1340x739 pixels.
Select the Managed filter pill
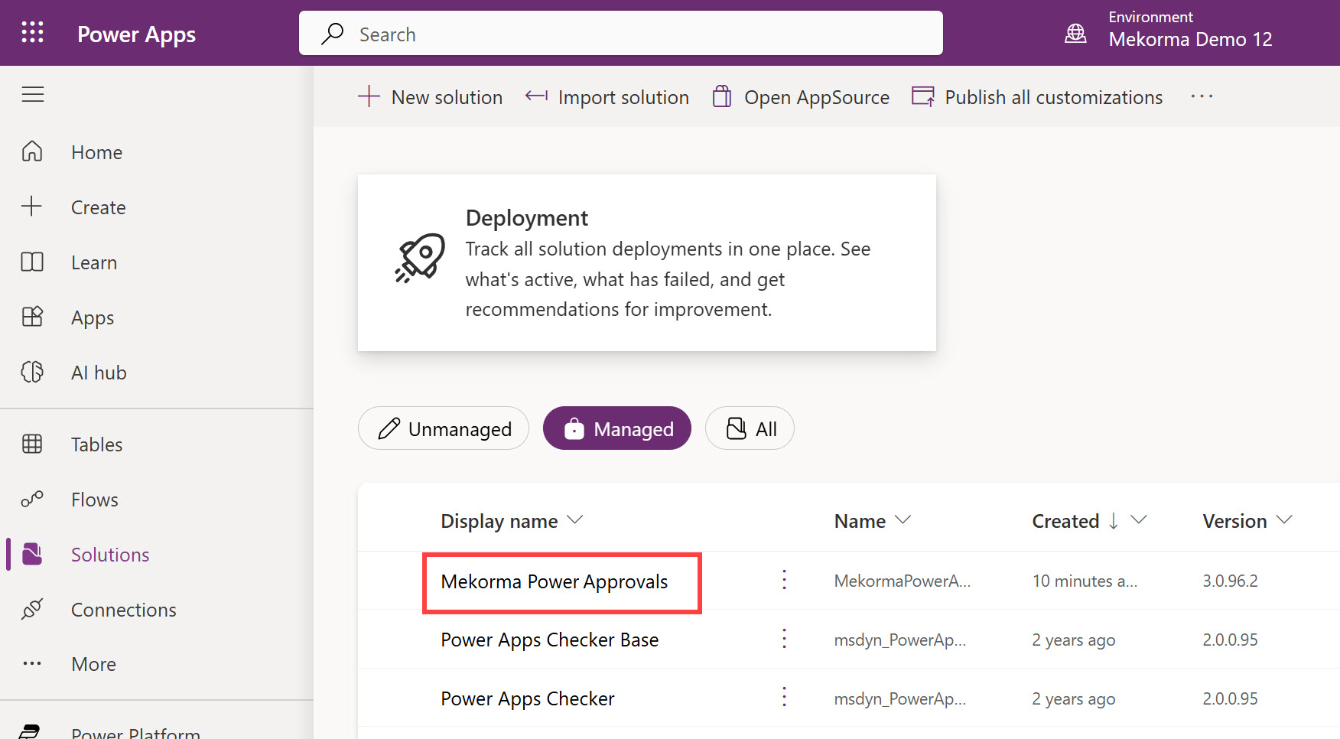point(617,428)
